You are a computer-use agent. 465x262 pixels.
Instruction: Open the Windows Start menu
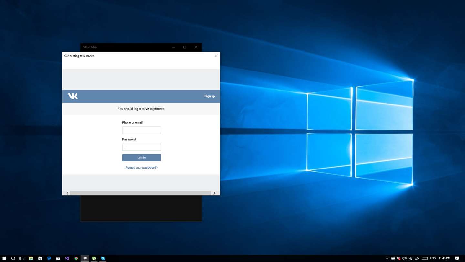[x=4, y=258]
